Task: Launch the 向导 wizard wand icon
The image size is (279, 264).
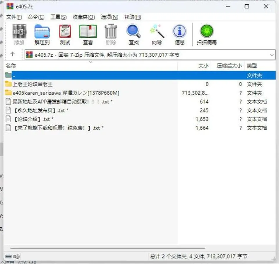Action: (157, 35)
